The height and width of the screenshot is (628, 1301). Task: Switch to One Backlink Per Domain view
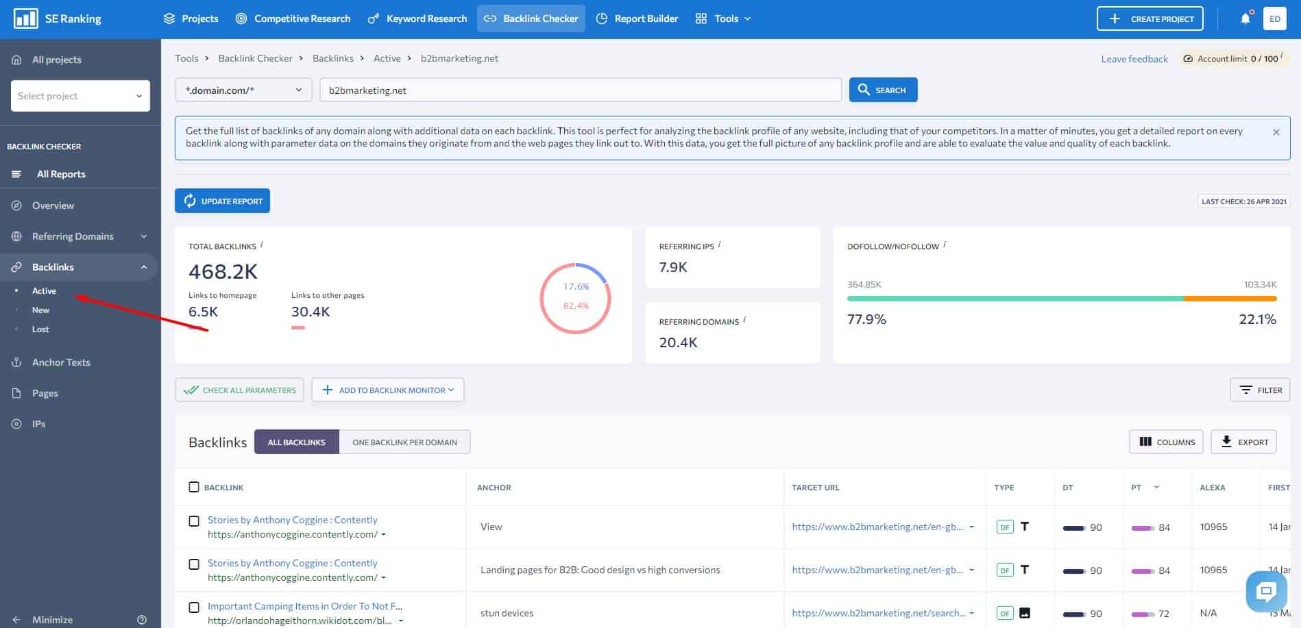pyautogui.click(x=404, y=442)
